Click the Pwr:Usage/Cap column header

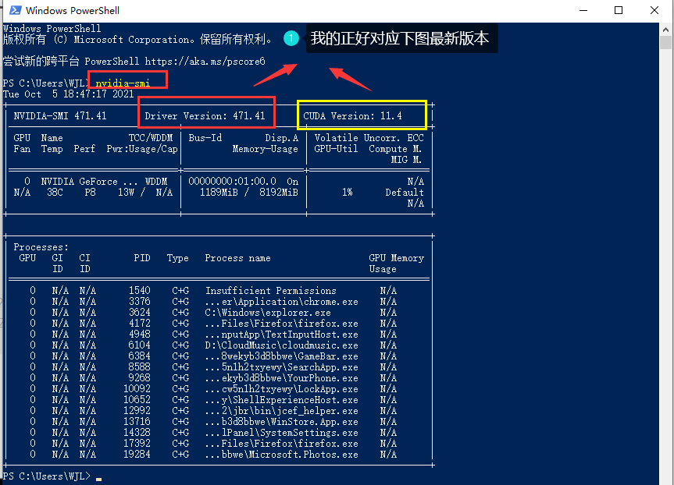pyautogui.click(x=142, y=149)
